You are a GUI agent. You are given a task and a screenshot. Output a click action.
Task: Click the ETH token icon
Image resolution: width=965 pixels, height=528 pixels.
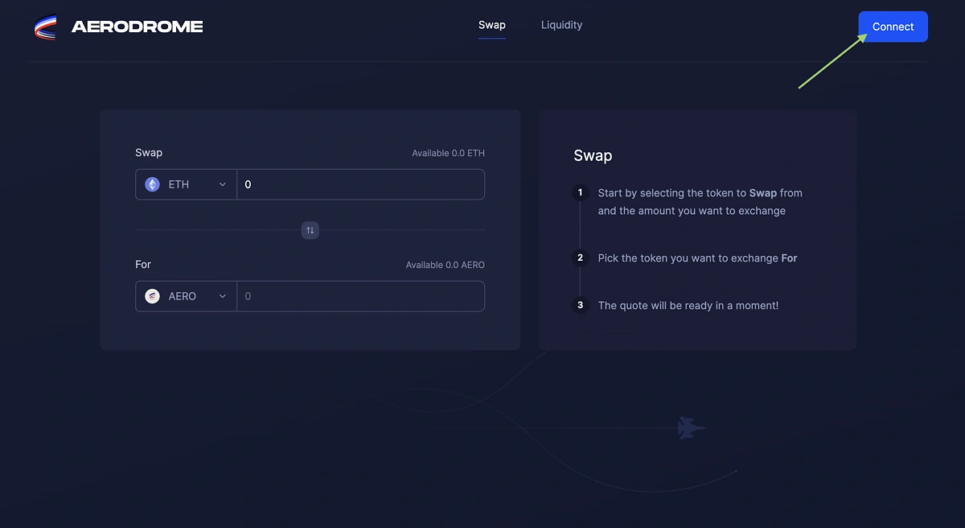click(152, 184)
